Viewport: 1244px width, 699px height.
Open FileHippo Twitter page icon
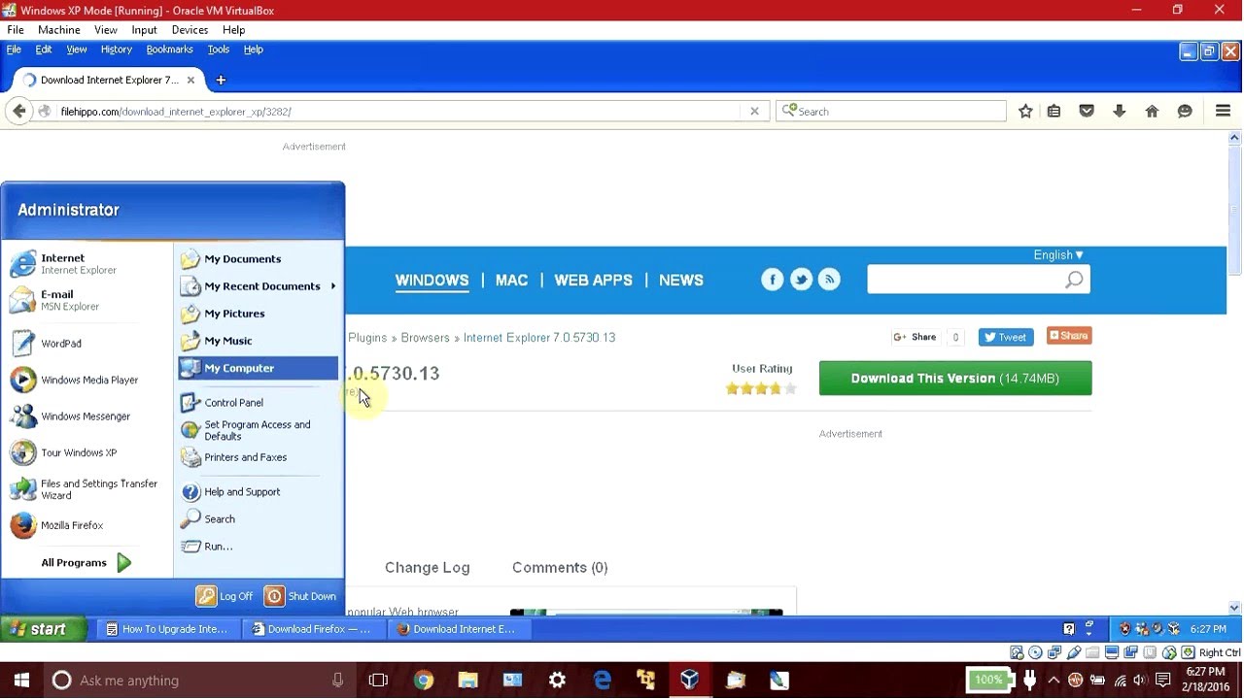(x=801, y=280)
